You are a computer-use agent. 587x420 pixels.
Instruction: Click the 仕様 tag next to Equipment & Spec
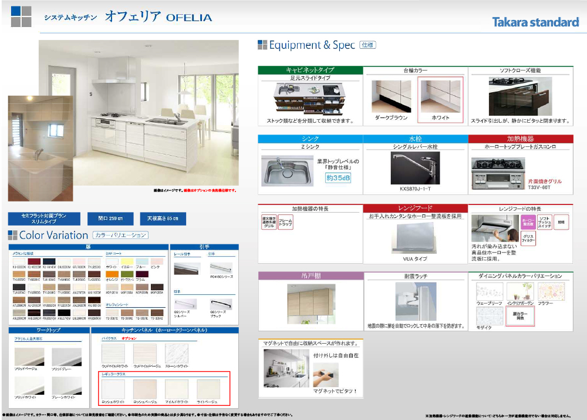(367, 45)
